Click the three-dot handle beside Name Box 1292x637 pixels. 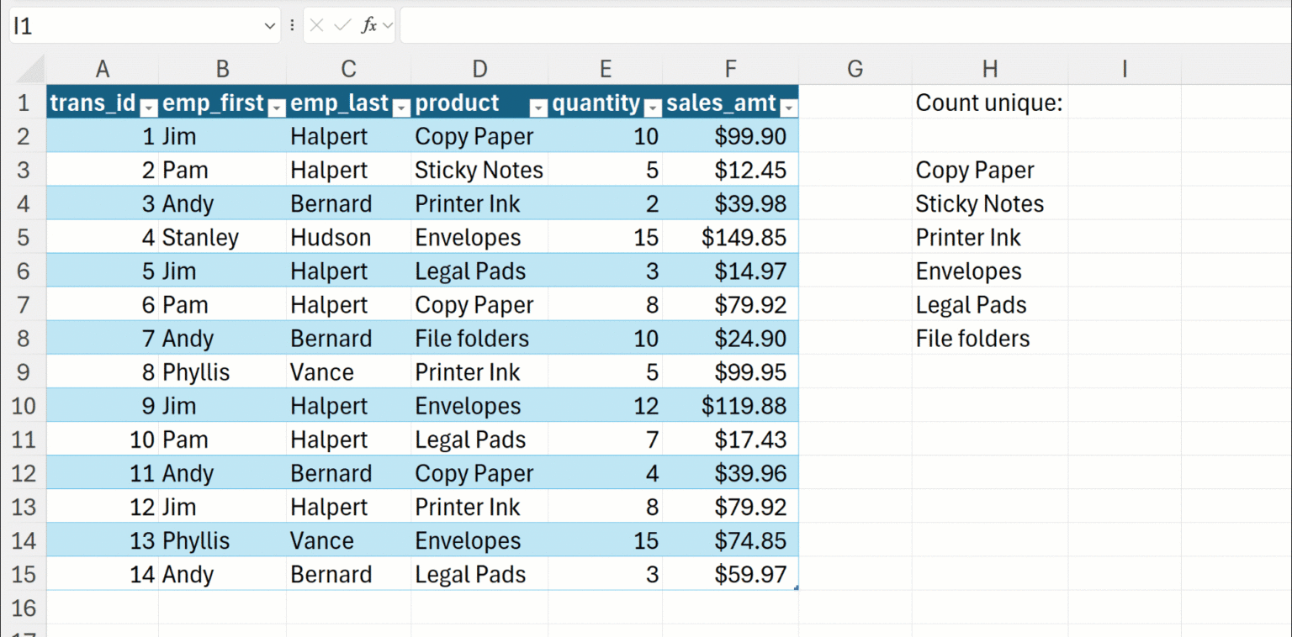292,26
